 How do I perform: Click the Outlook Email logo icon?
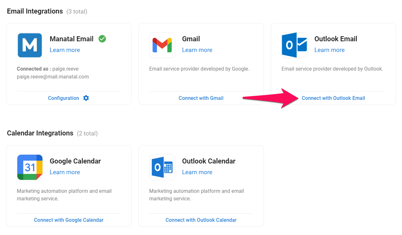pos(294,45)
